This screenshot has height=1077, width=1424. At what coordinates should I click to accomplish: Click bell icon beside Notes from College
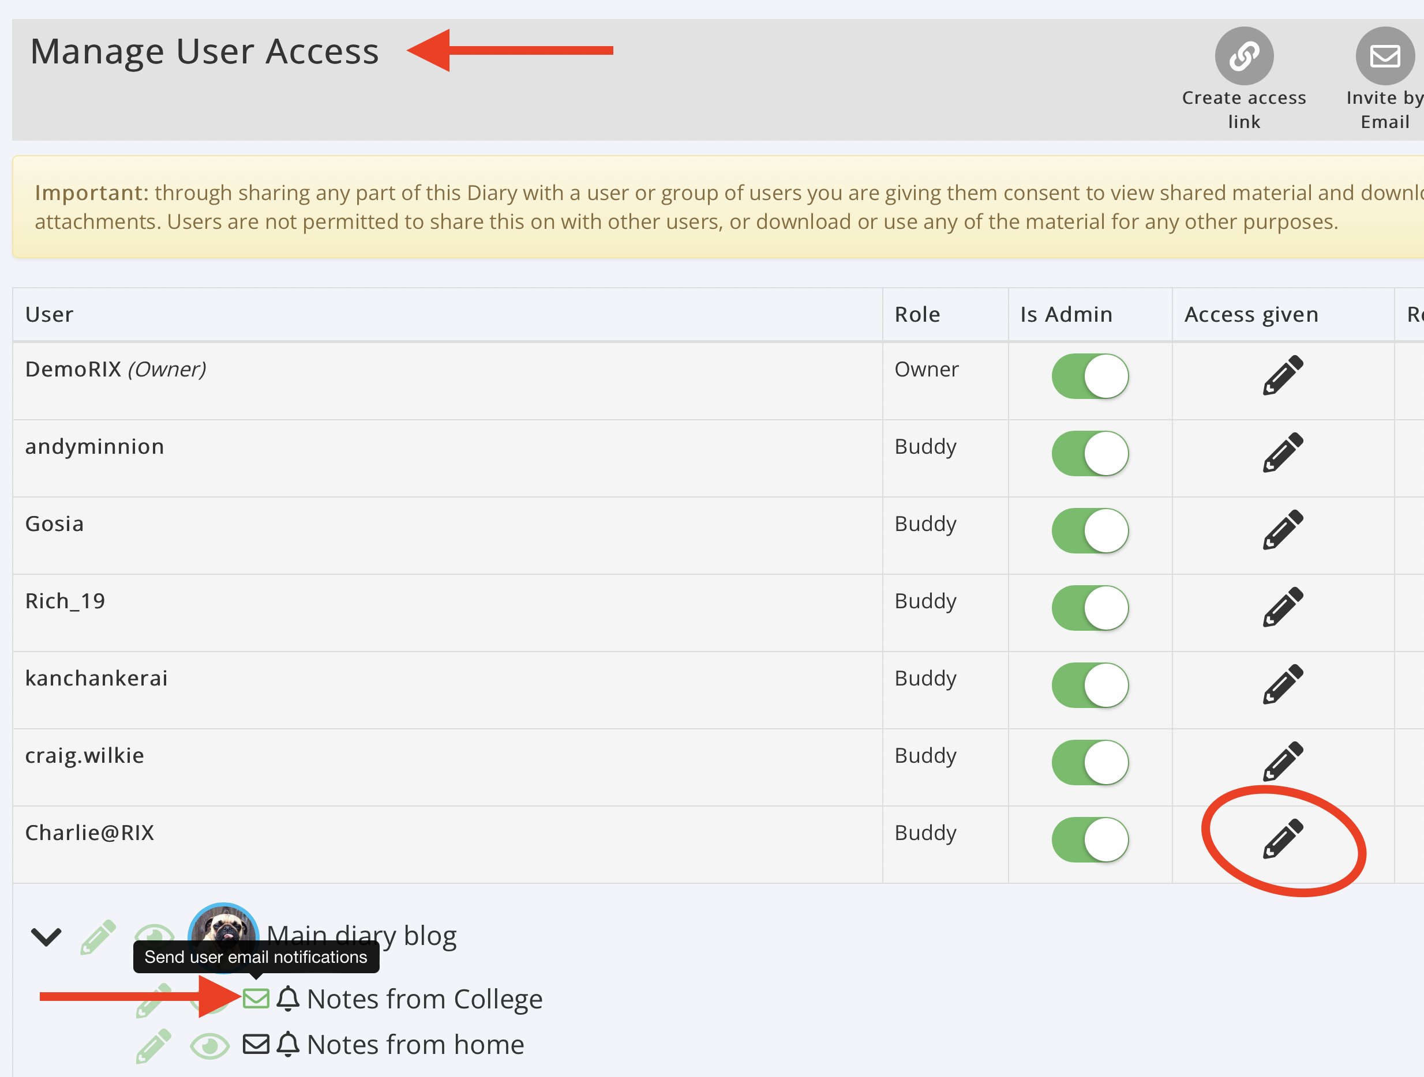288,998
